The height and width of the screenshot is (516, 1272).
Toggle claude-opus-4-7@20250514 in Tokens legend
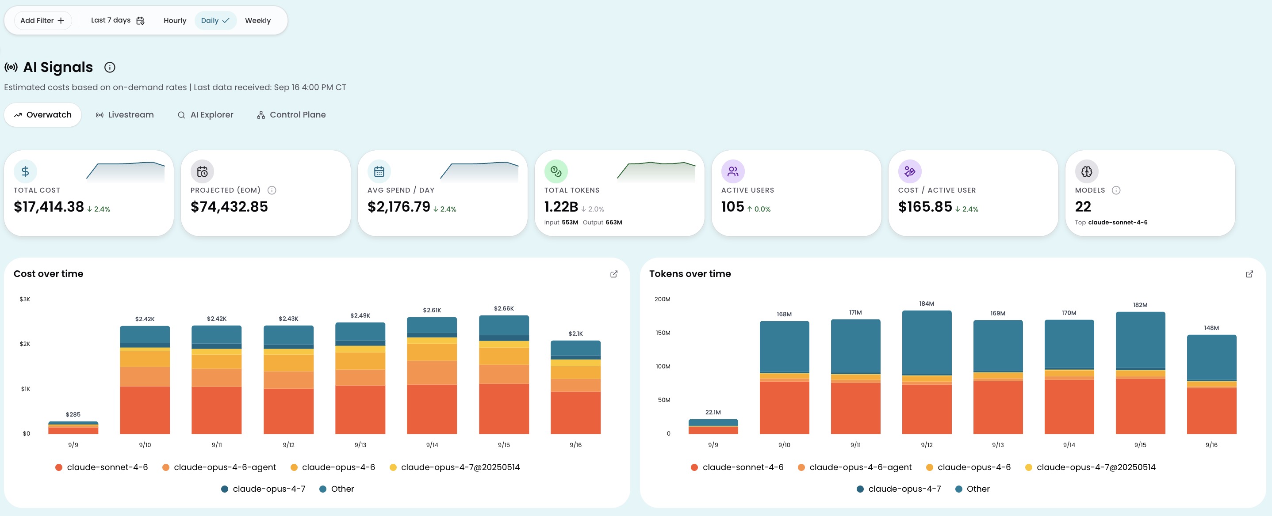[x=1090, y=467]
